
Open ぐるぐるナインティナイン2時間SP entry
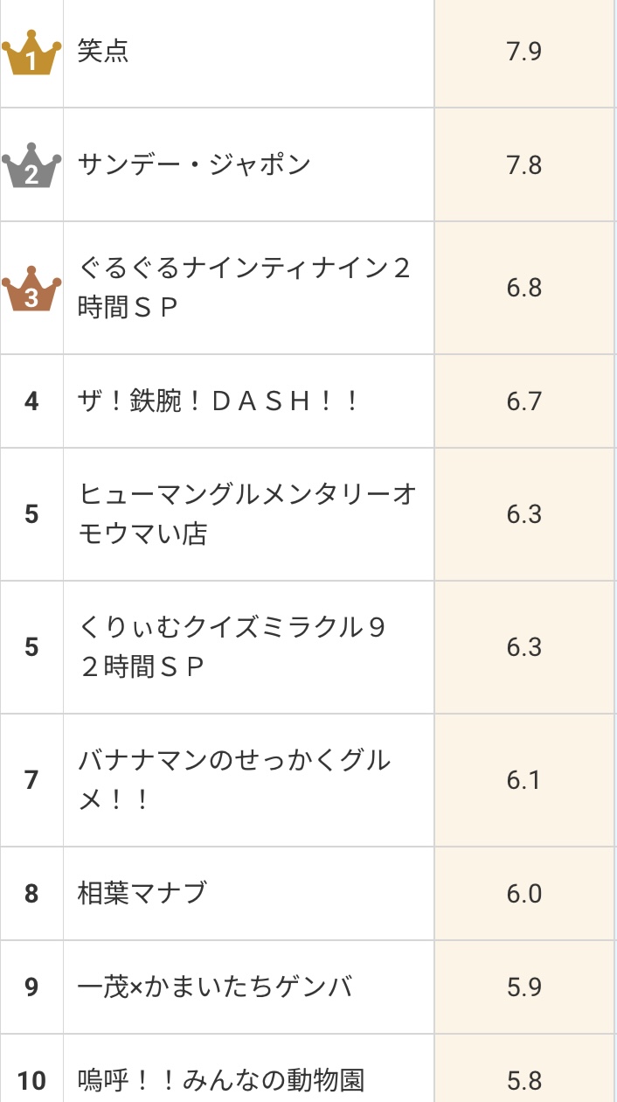click(244, 288)
